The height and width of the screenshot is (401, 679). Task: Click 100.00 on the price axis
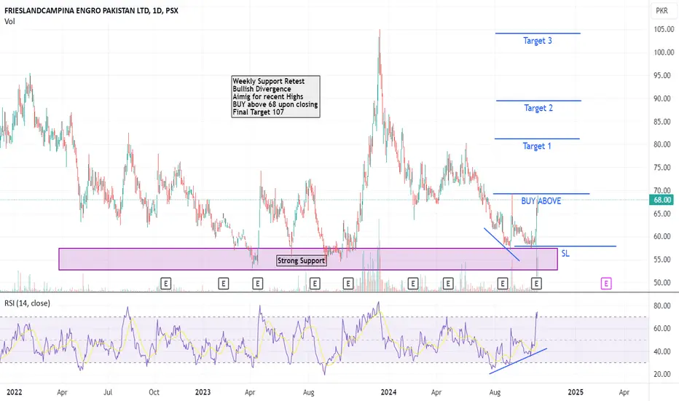point(664,52)
